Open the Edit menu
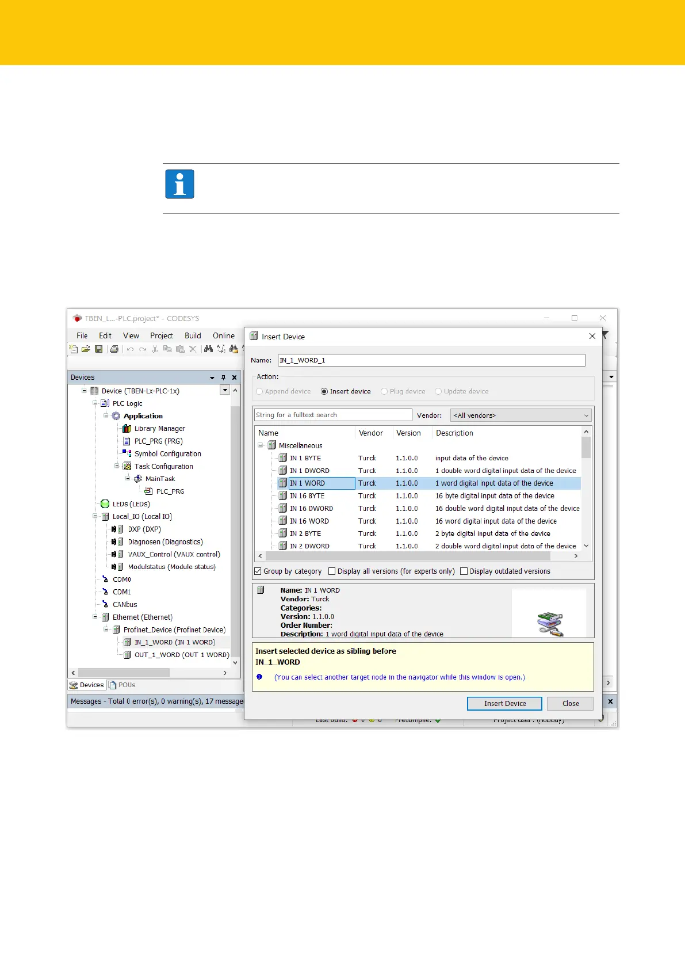Image resolution: width=685 pixels, height=969 pixels. click(x=105, y=335)
